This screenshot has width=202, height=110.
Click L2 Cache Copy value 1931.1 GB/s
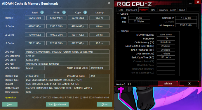78,35
